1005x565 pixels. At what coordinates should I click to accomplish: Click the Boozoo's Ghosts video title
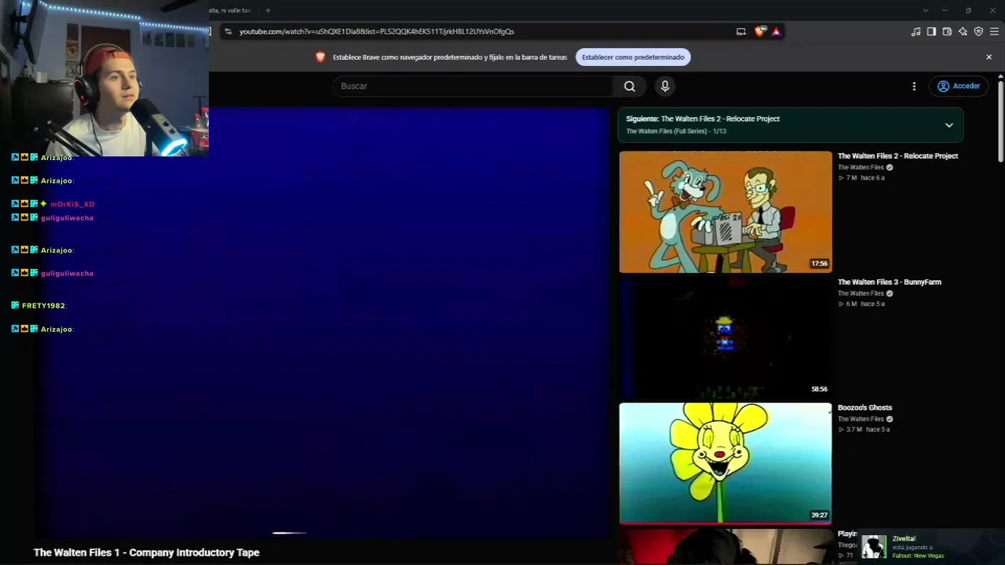click(x=864, y=408)
